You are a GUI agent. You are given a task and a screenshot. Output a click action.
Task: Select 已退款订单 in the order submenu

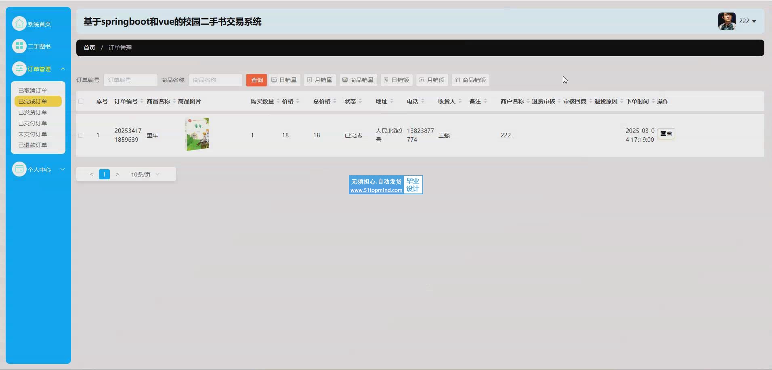click(33, 145)
